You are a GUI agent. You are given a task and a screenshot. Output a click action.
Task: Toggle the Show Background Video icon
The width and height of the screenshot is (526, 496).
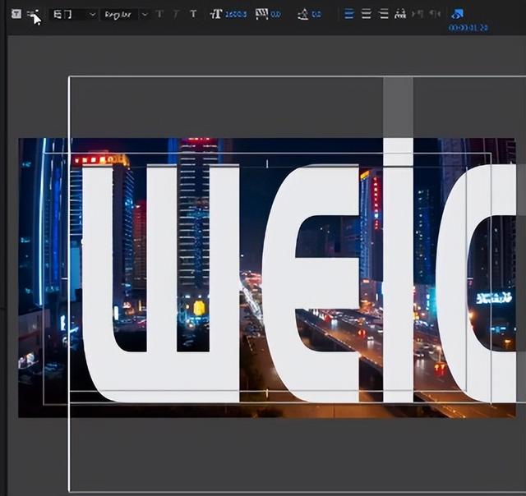pyautogui.click(x=457, y=14)
